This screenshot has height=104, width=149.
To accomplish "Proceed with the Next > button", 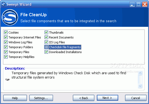I will click(x=107, y=98).
